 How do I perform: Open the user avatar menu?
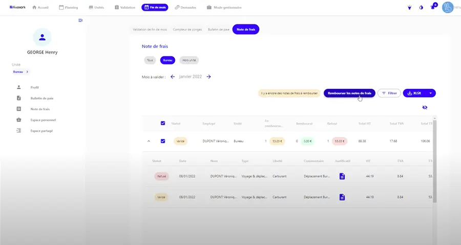coord(448,7)
